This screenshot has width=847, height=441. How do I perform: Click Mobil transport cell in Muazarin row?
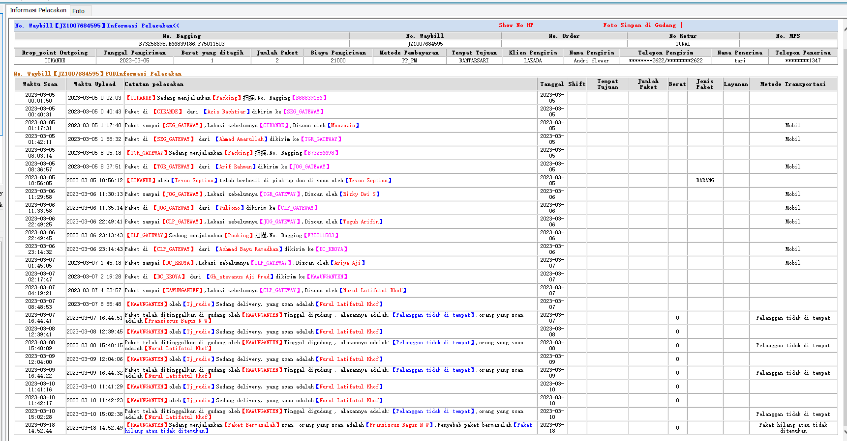pyautogui.click(x=792, y=125)
